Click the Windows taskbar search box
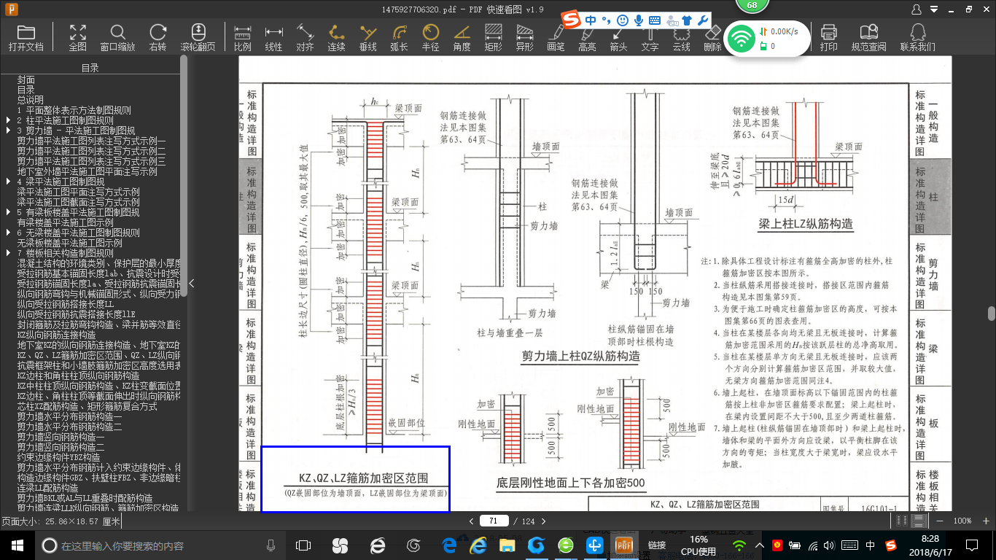Viewport: 996px width, 560px height. click(160, 545)
